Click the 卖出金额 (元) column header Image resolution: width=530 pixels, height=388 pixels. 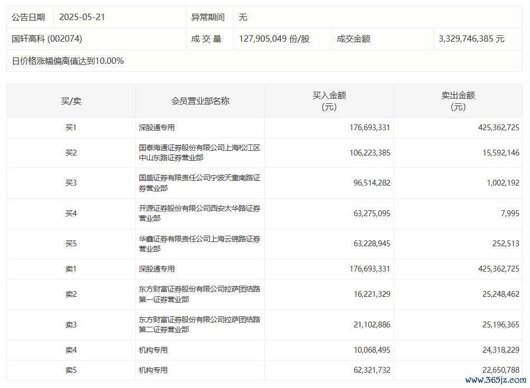click(x=458, y=101)
